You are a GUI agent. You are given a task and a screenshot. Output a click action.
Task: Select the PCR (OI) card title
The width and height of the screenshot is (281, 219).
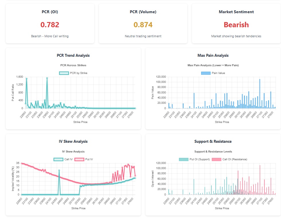pyautogui.click(x=50, y=12)
